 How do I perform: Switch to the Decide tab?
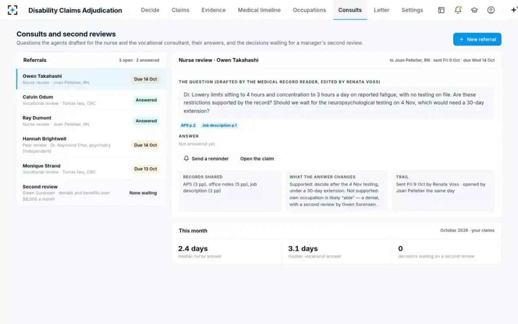click(x=150, y=10)
